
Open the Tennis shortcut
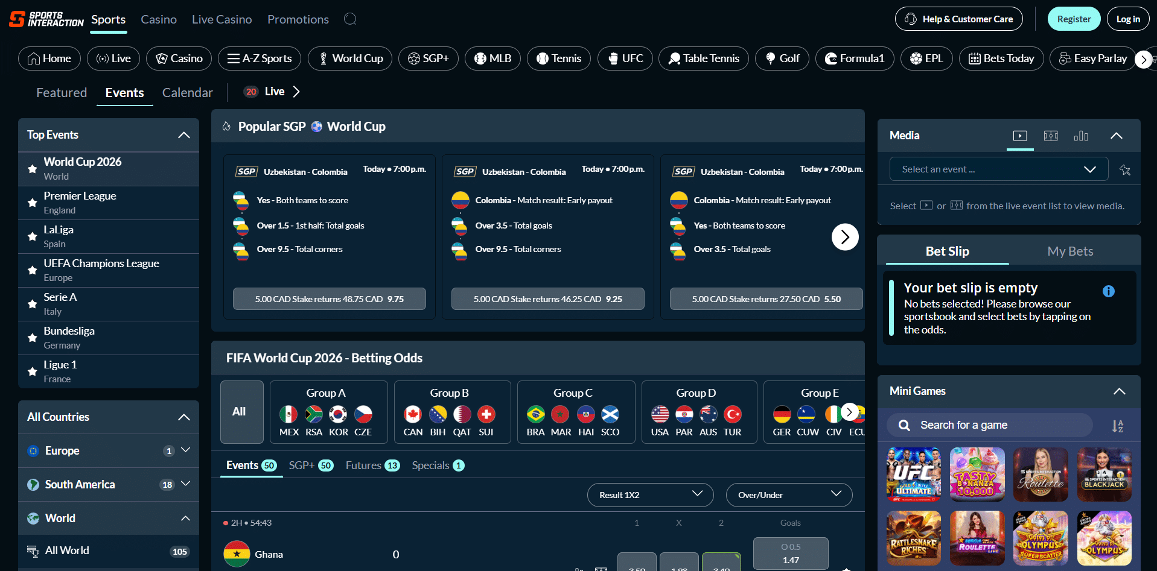click(559, 58)
